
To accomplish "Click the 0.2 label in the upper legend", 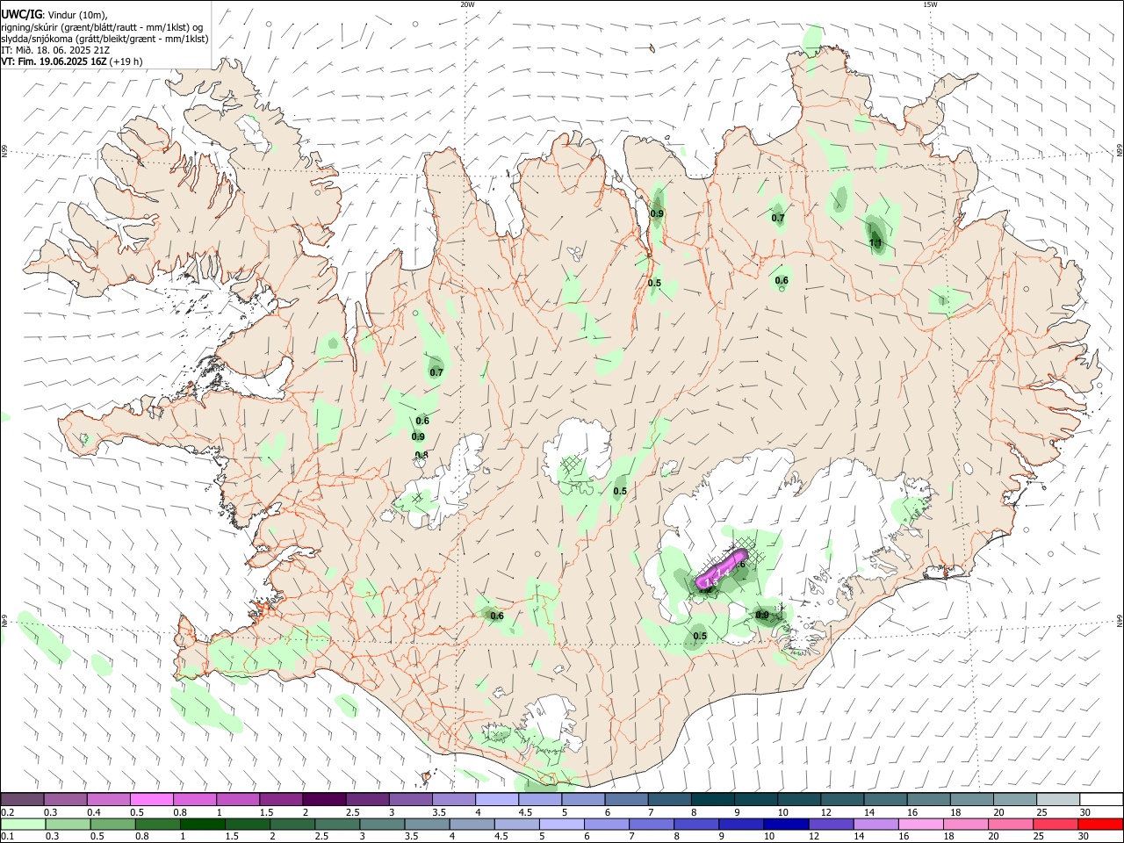I will (x=8, y=812).
